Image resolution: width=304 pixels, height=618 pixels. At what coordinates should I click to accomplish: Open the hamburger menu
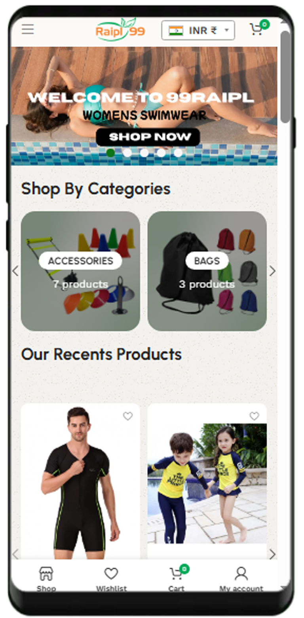[28, 29]
